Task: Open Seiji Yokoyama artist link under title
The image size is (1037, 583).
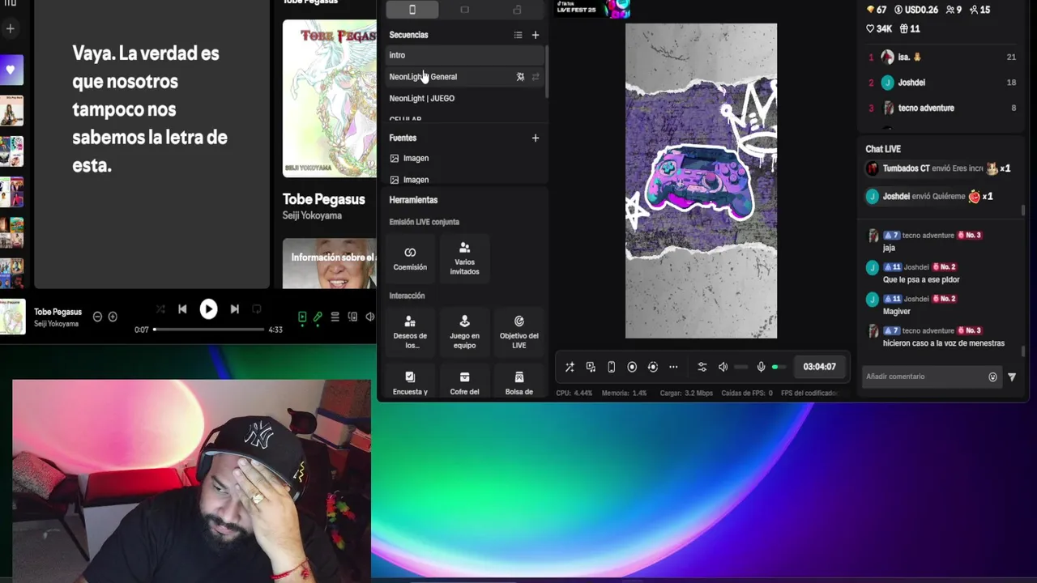Action: 312,215
